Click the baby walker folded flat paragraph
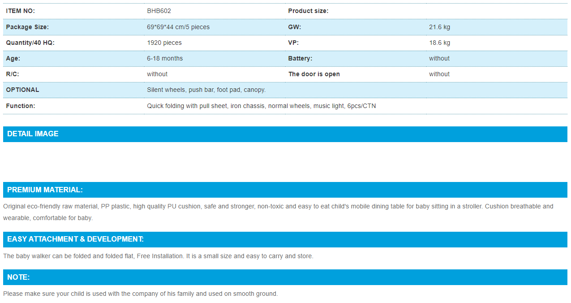The width and height of the screenshot is (571, 303). coord(158,256)
